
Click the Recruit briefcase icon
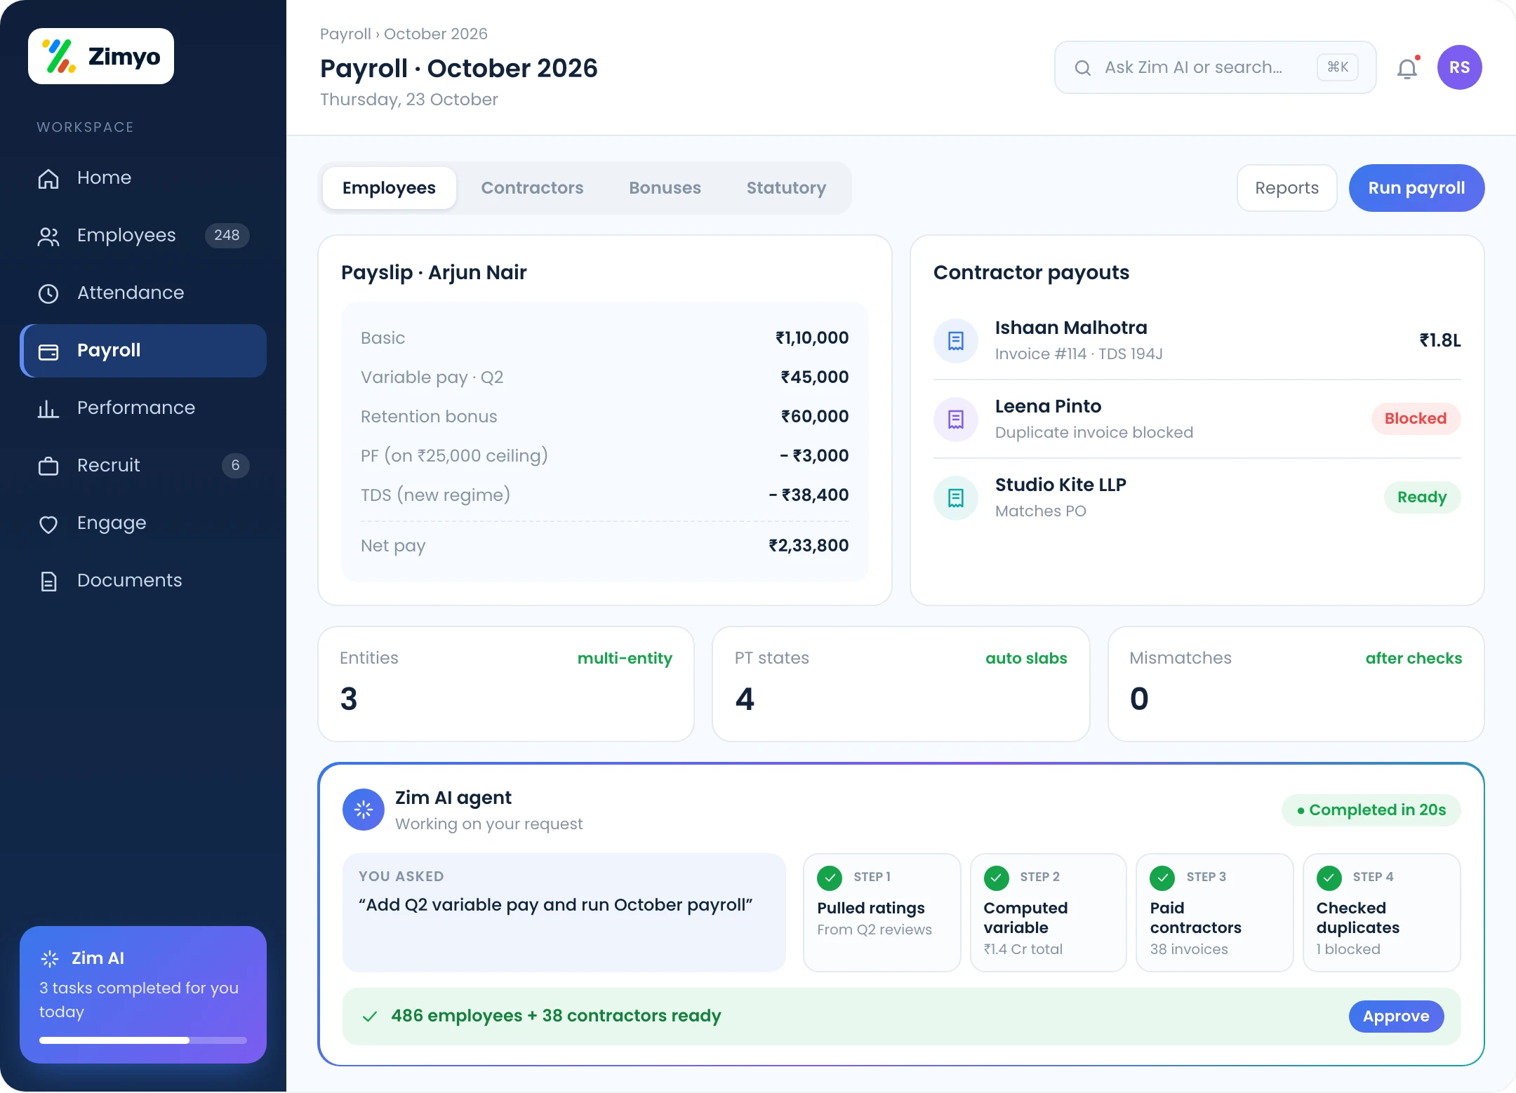tap(48, 466)
